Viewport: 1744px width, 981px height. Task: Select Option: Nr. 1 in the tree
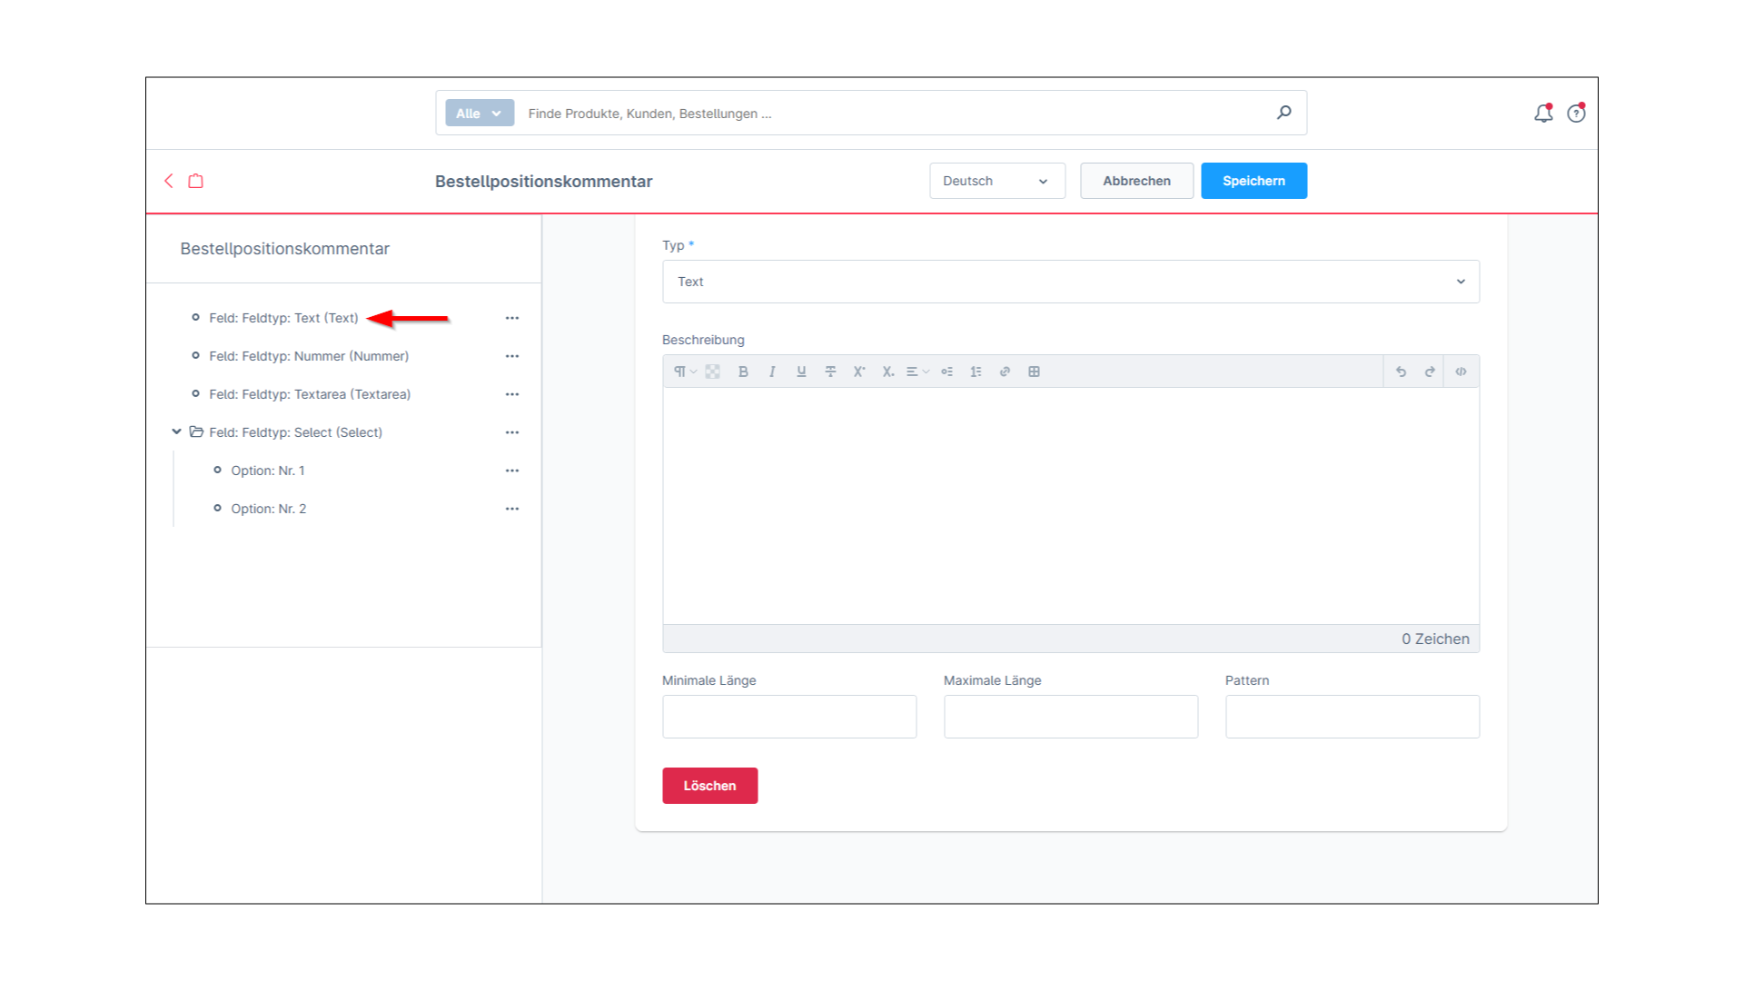tap(268, 471)
